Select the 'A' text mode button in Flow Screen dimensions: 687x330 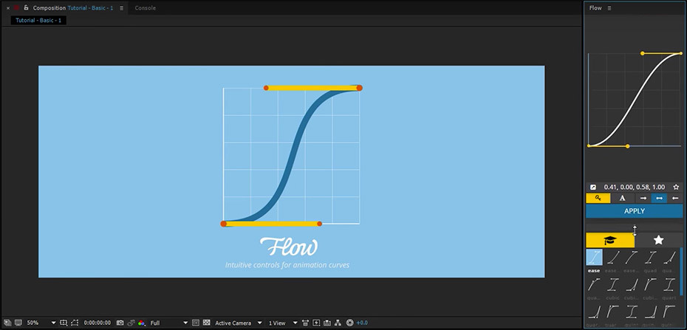tap(622, 198)
